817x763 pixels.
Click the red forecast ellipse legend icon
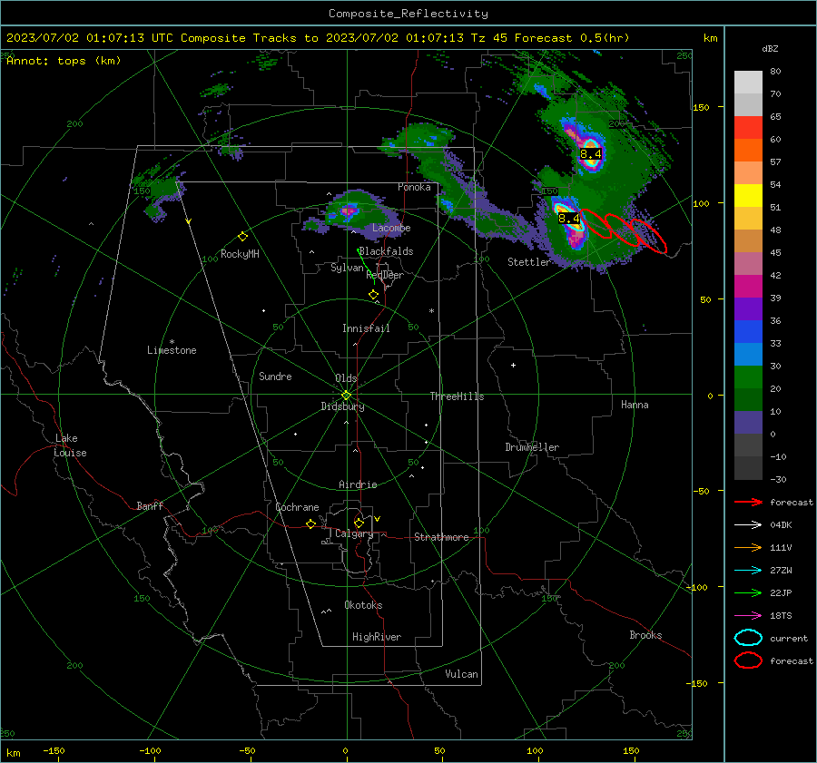748,660
